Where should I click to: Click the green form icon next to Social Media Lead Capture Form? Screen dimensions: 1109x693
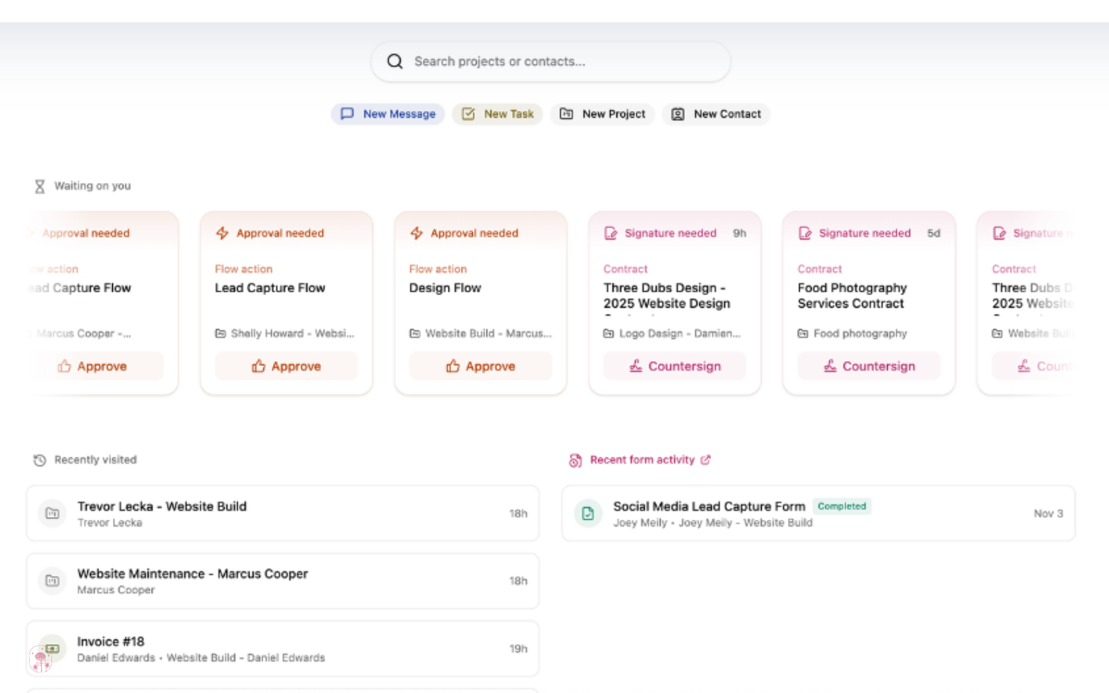coord(588,513)
